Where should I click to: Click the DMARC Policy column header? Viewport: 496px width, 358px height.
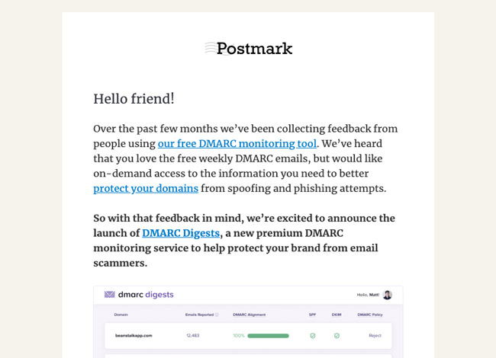click(370, 315)
